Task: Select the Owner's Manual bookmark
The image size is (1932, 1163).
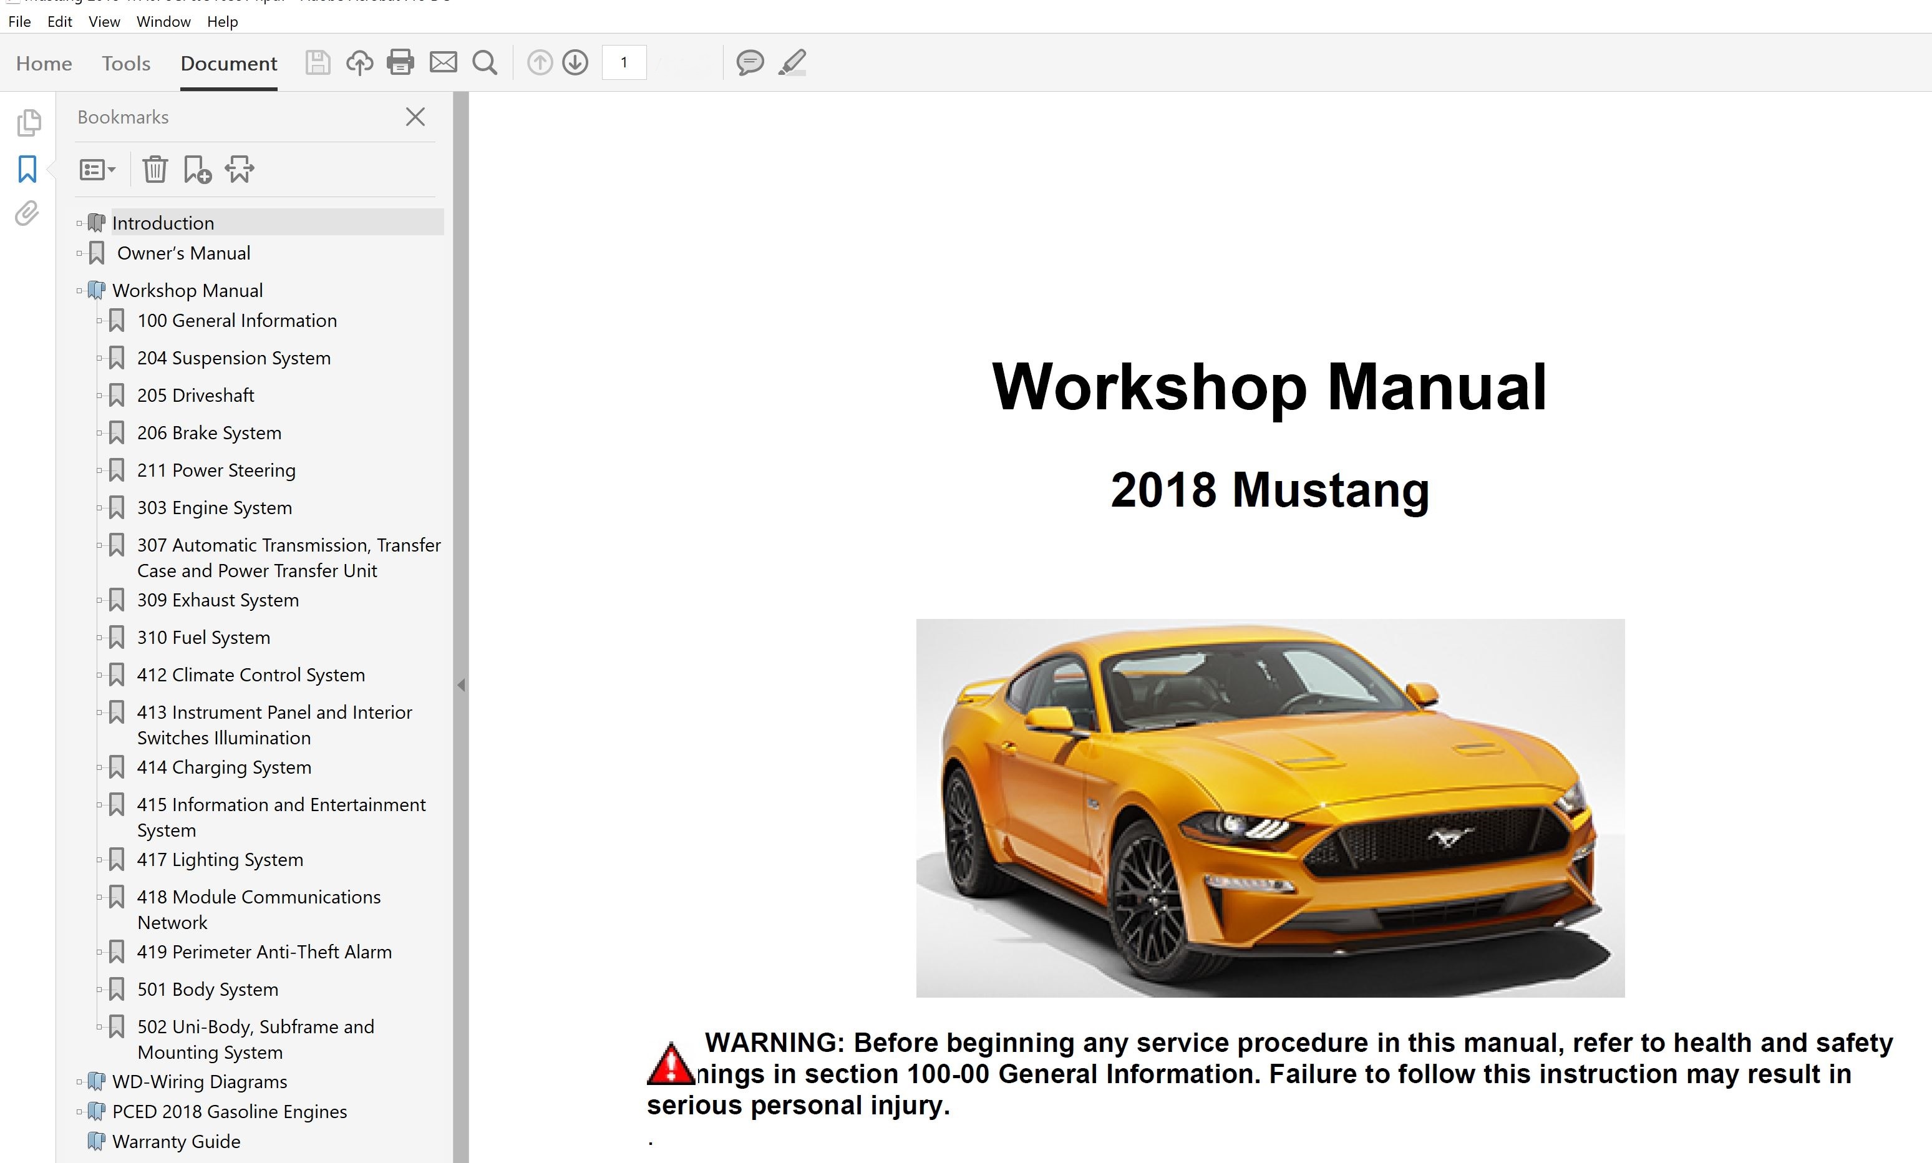Action: (183, 252)
